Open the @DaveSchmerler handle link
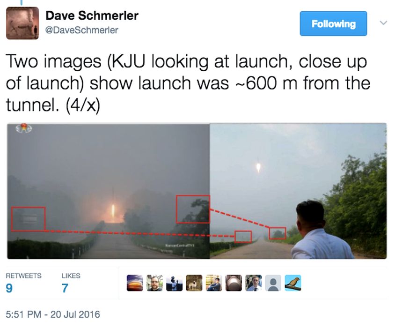Viewport: 402px width, 328px height. coord(82,30)
